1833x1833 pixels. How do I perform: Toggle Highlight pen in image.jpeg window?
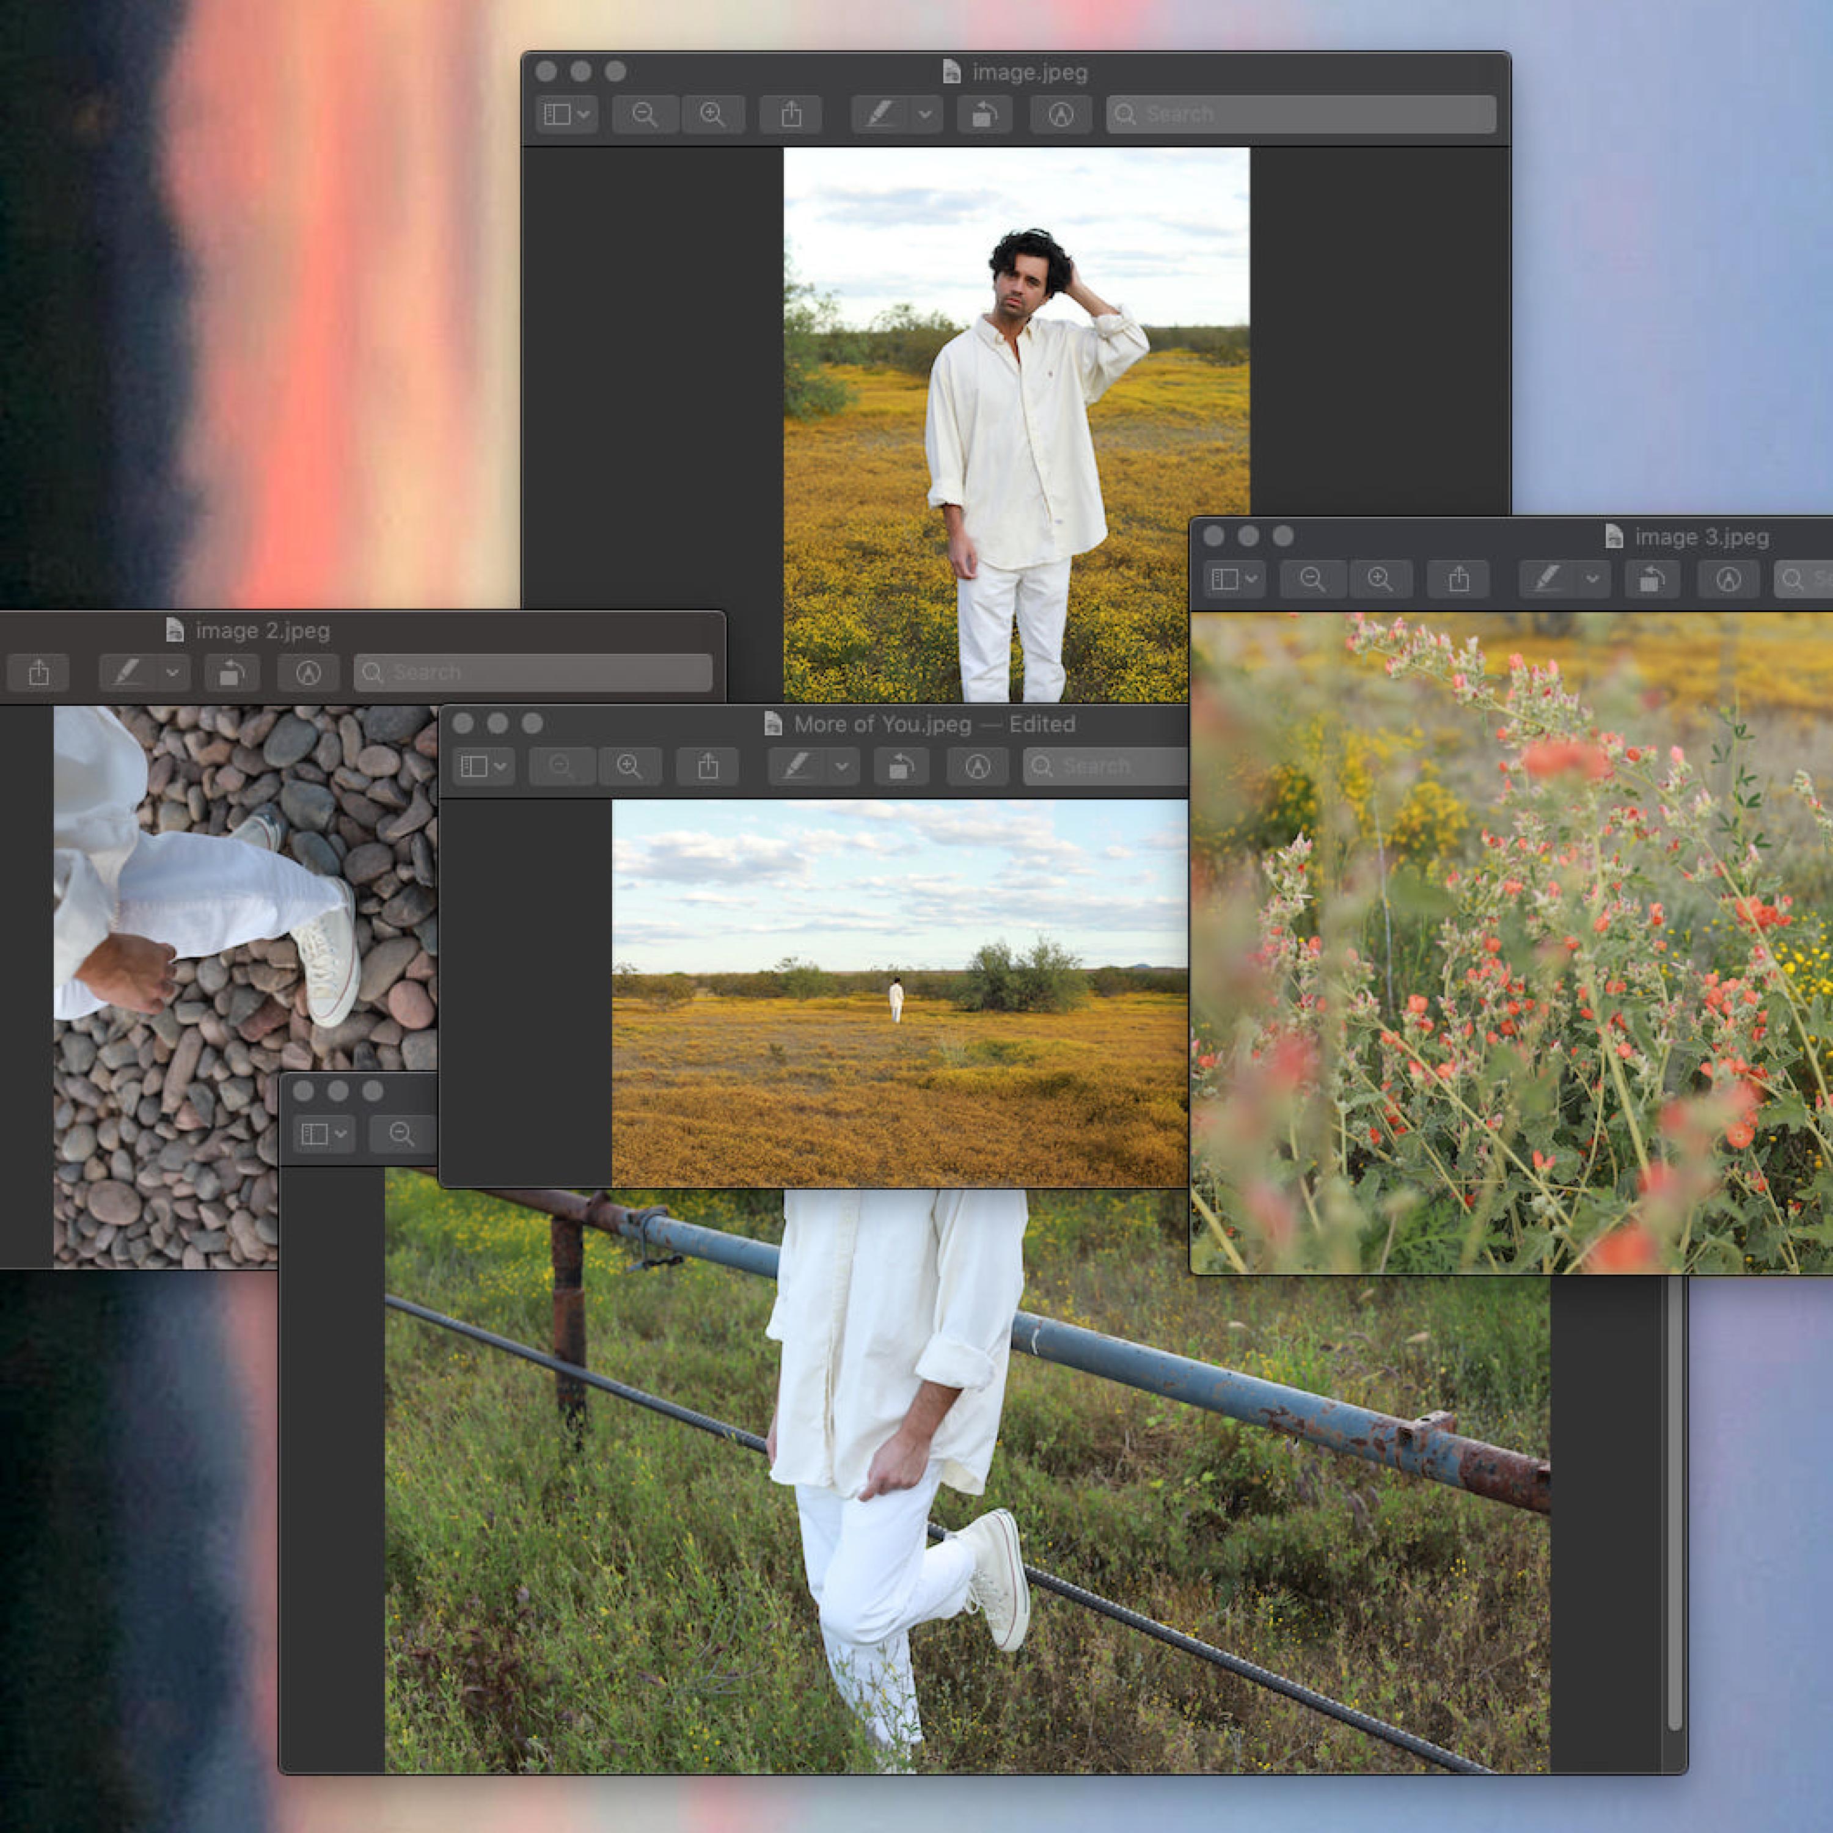pyautogui.click(x=880, y=115)
